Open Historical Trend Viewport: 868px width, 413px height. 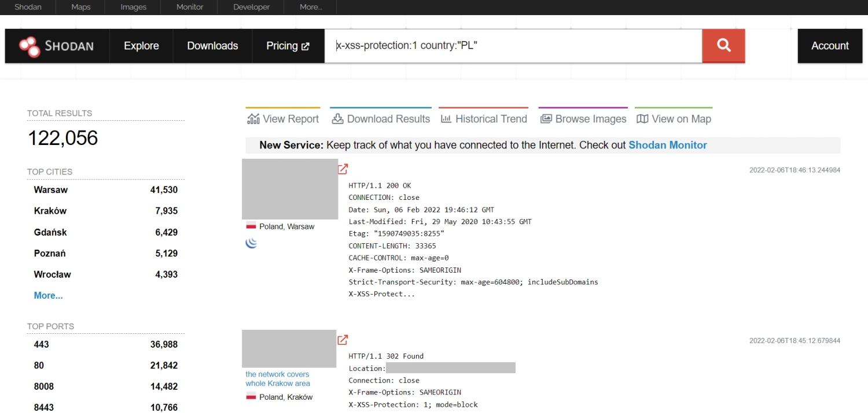pyautogui.click(x=484, y=118)
